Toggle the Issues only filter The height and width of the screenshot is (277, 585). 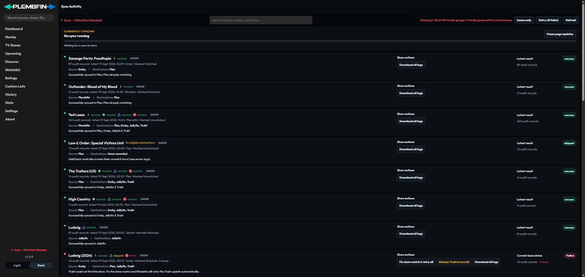pos(524,20)
